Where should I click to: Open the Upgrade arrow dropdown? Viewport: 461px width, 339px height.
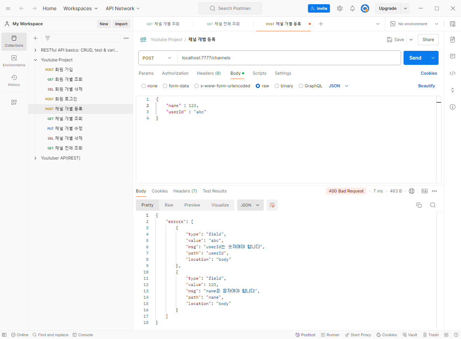click(x=405, y=8)
